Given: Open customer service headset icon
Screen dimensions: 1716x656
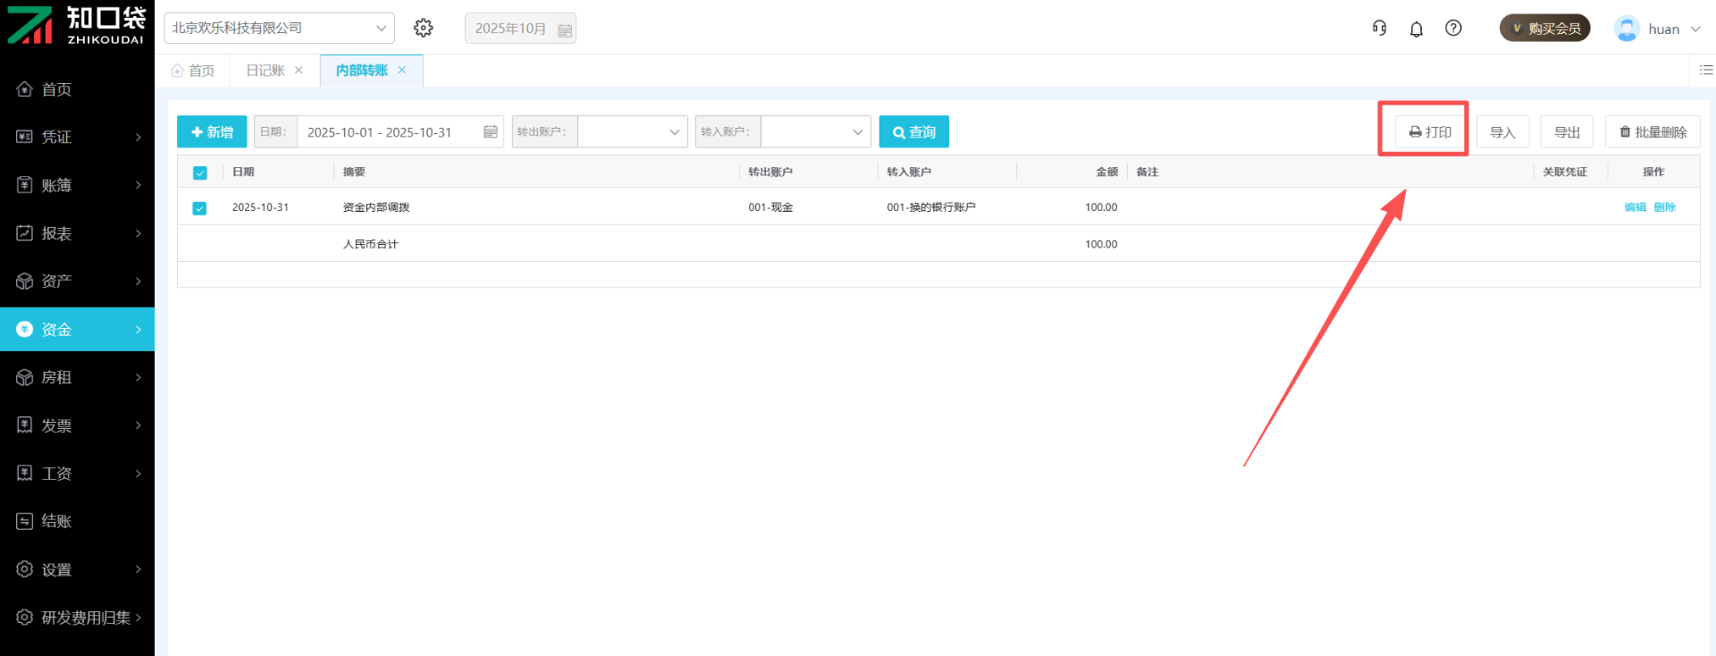Looking at the screenshot, I should click(1379, 28).
